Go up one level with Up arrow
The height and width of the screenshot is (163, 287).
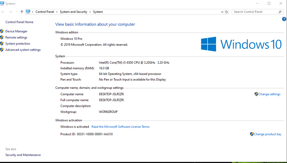point(22,12)
